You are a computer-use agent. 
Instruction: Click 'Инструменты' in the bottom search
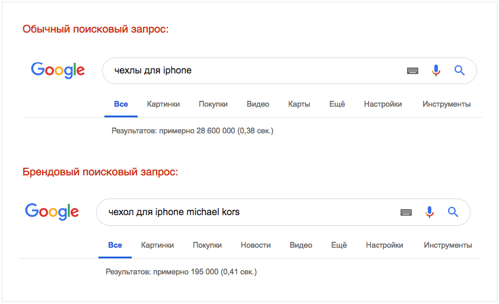pyautogui.click(x=448, y=245)
